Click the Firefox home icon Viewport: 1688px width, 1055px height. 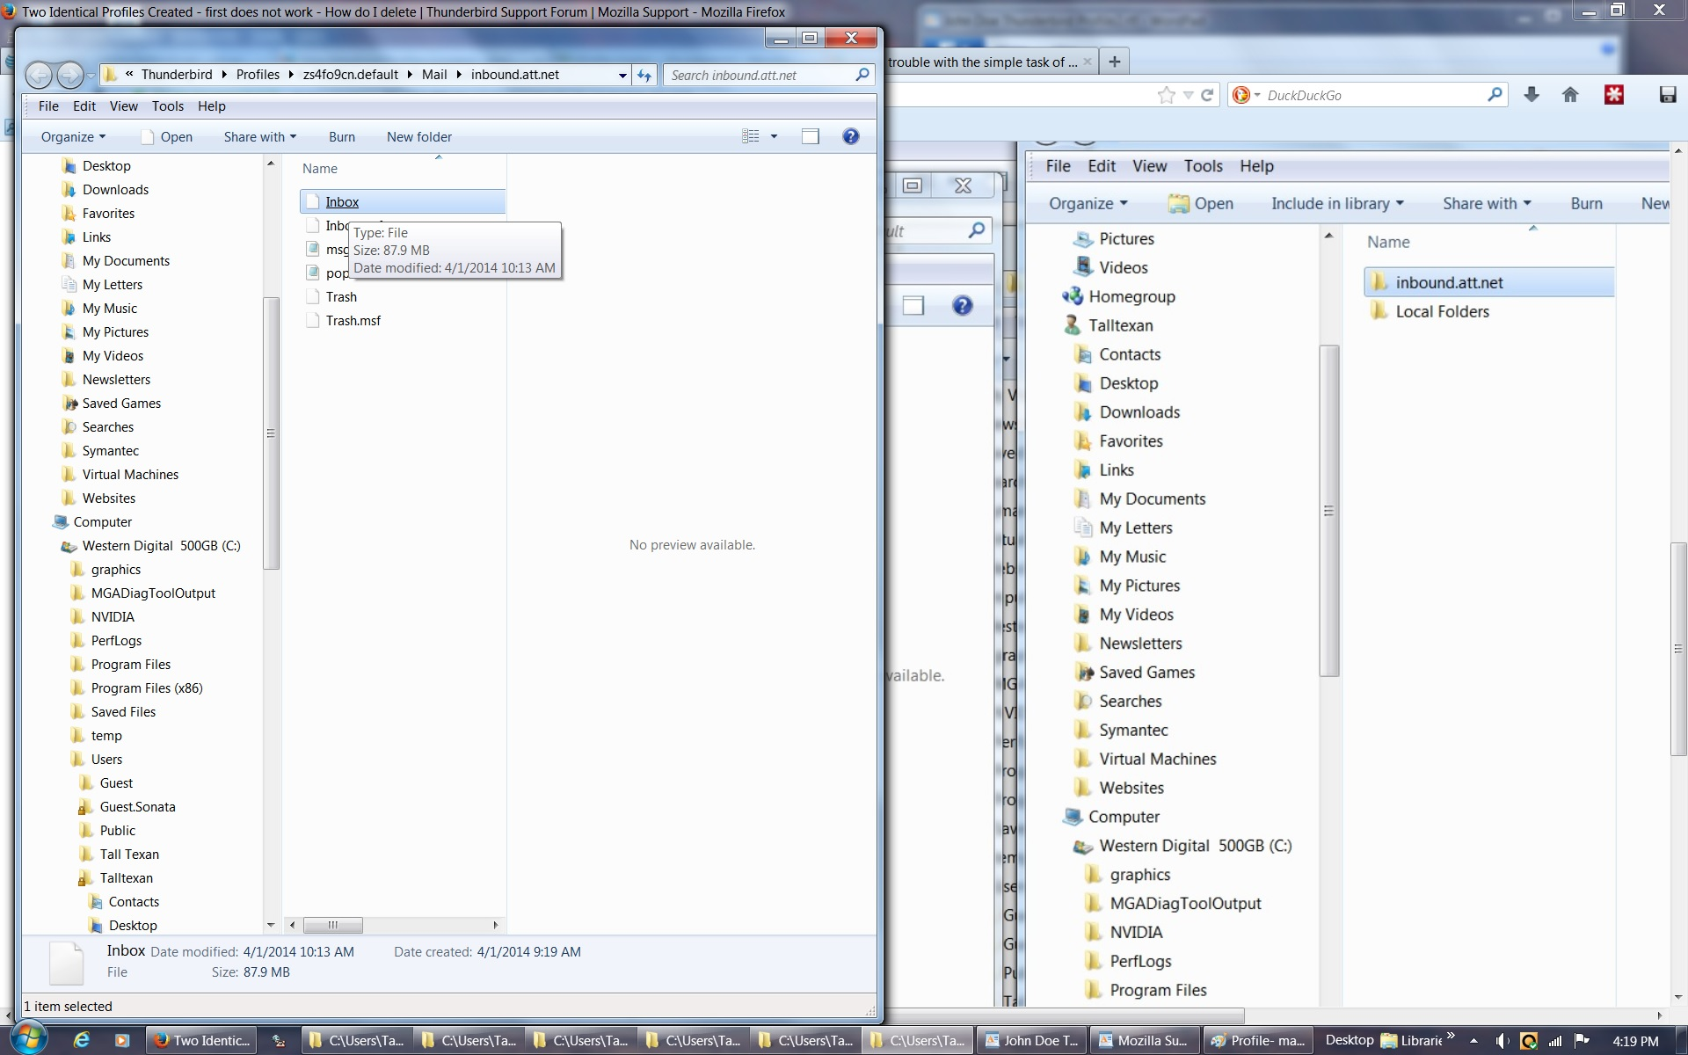(1570, 95)
